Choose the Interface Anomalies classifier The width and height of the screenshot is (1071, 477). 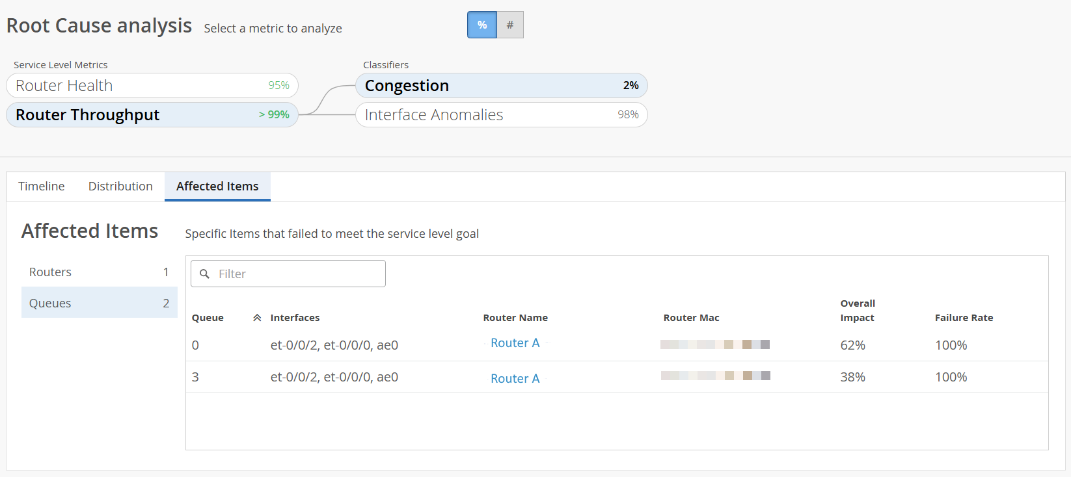coord(501,115)
